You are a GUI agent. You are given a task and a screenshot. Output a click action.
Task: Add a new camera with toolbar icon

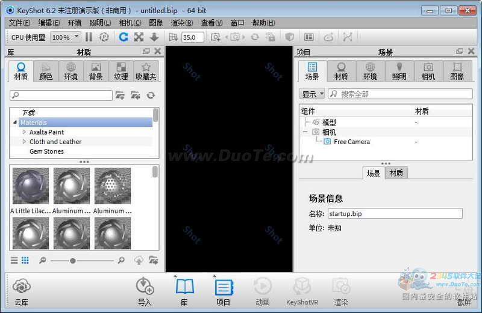(216, 37)
